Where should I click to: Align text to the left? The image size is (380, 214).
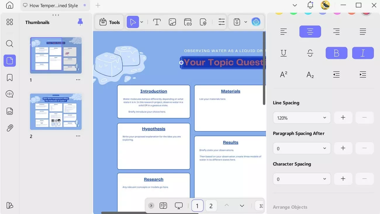click(x=284, y=32)
